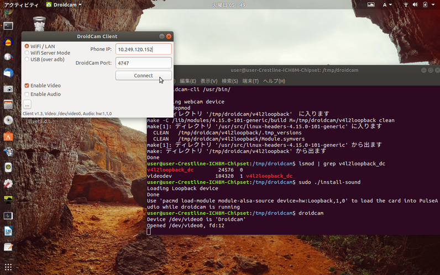Open LibreOffice Writer from the dock
The image size is (440, 275).
click(8, 231)
